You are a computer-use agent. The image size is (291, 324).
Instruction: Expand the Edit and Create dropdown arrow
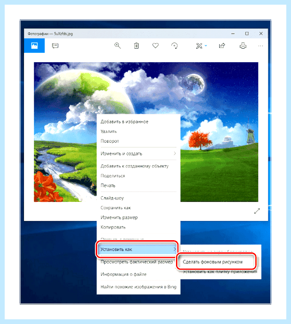coord(206,46)
